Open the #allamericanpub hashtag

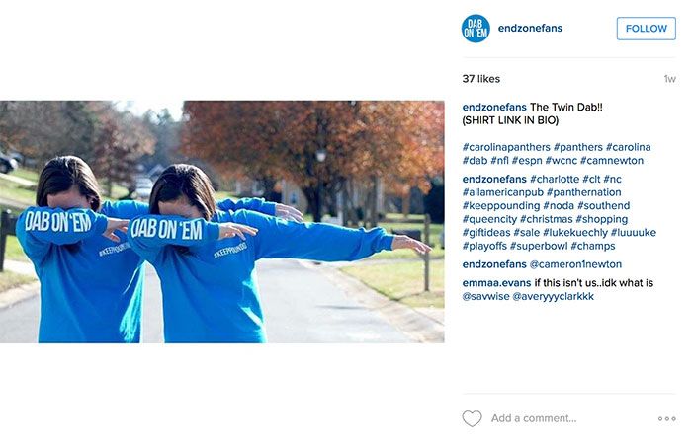(502, 192)
